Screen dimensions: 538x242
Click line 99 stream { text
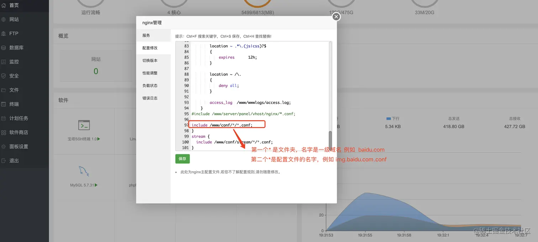201,137
